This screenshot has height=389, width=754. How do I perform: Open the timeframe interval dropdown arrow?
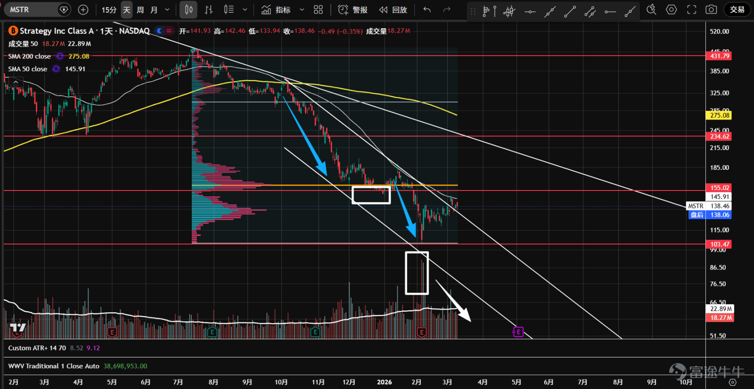(x=167, y=9)
